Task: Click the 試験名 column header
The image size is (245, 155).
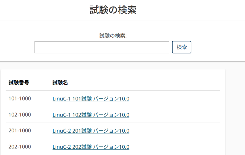Action: (60, 82)
